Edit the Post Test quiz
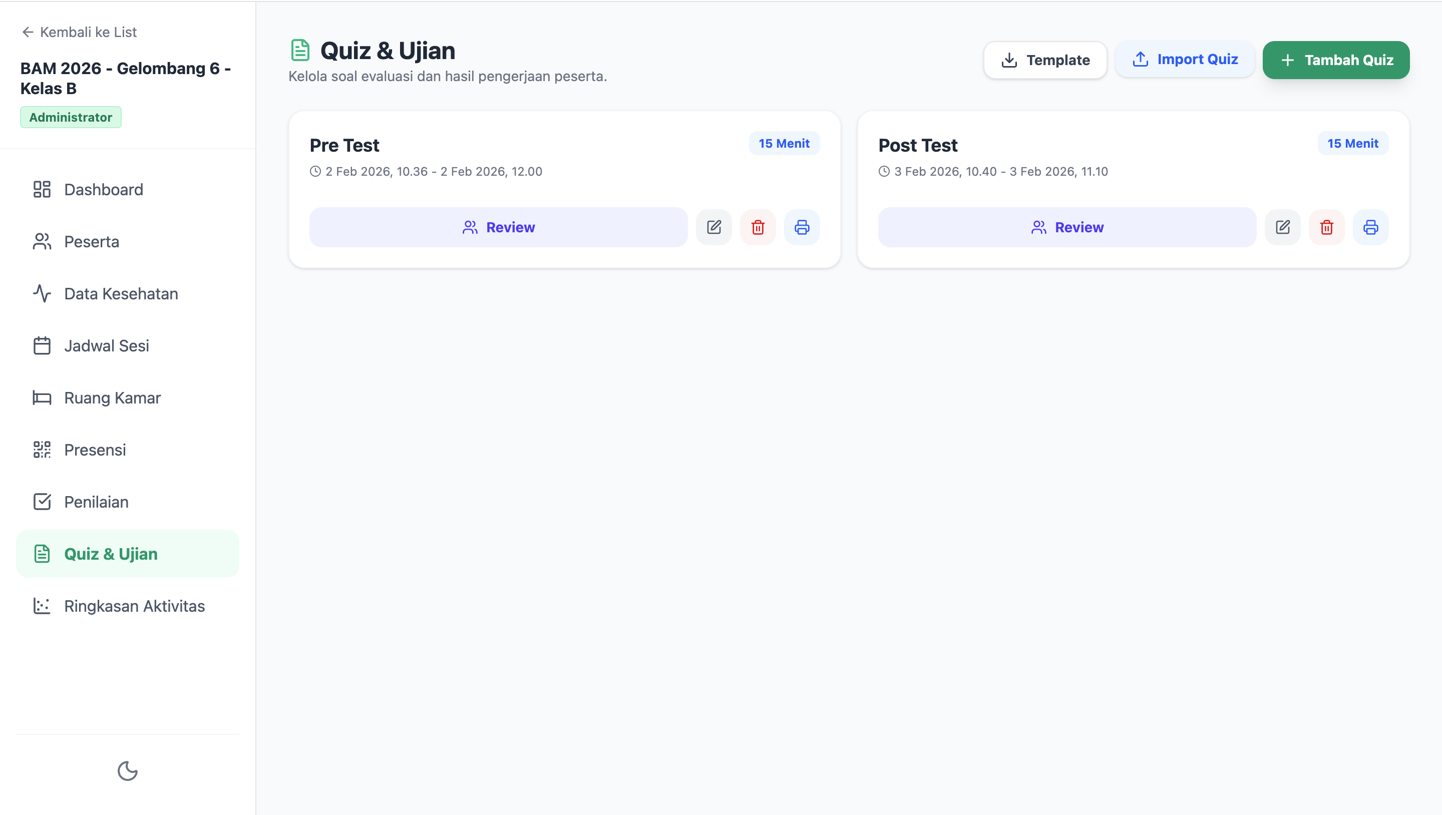 [x=1282, y=227]
